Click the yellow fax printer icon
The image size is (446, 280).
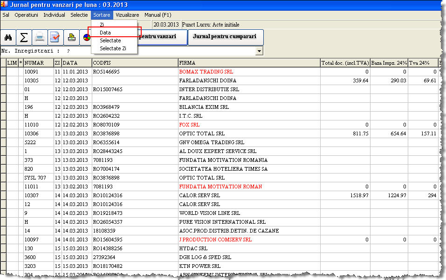click(71, 37)
